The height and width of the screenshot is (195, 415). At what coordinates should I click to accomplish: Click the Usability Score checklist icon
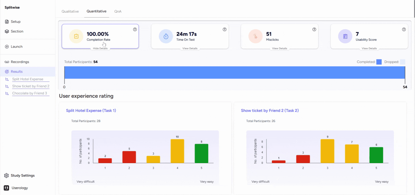[345, 36]
